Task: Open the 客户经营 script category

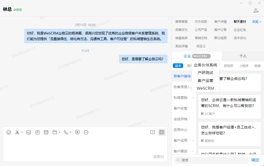Action: pos(181,109)
